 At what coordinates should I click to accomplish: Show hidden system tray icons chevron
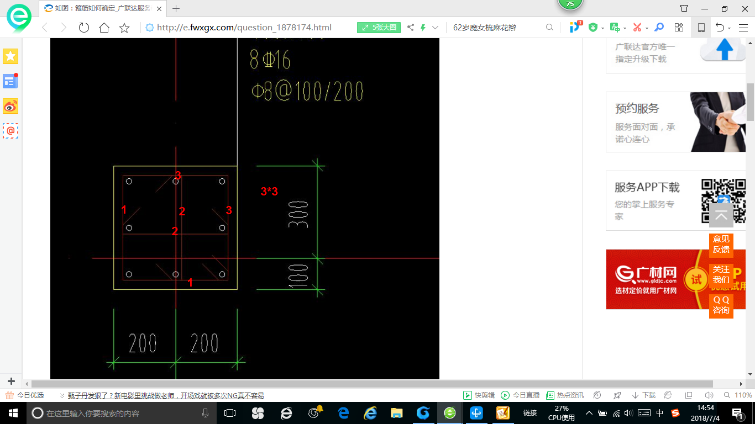pyautogui.click(x=589, y=413)
